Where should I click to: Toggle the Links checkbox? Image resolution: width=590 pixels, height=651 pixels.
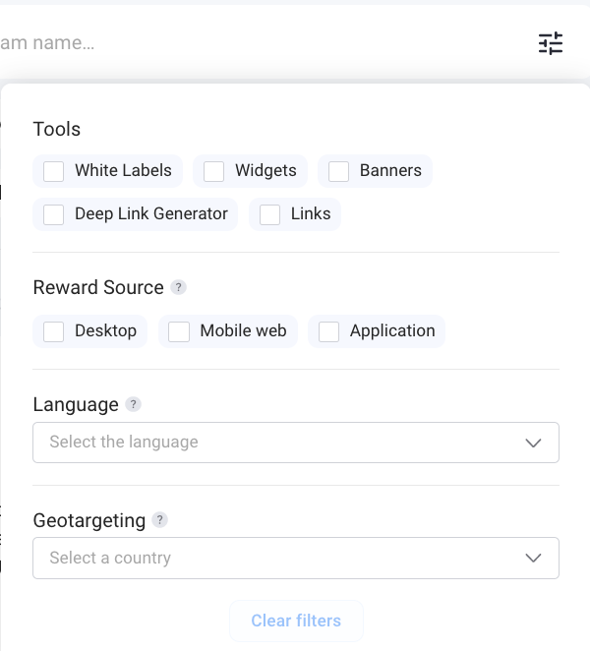click(269, 214)
